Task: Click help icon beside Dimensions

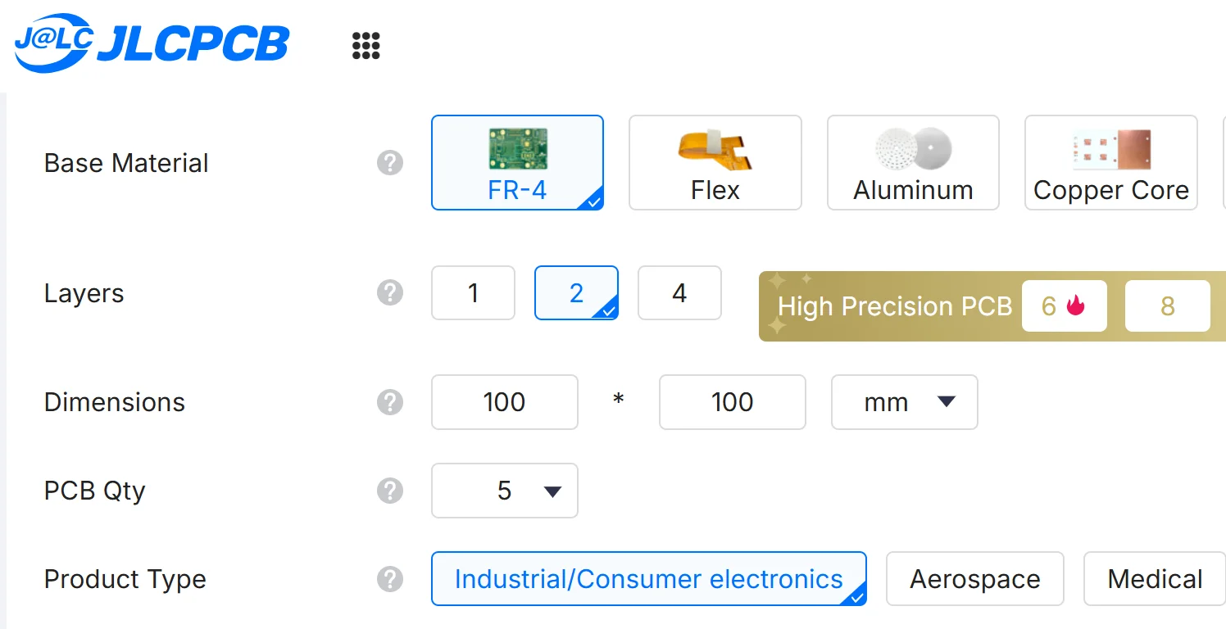Action: coord(390,402)
